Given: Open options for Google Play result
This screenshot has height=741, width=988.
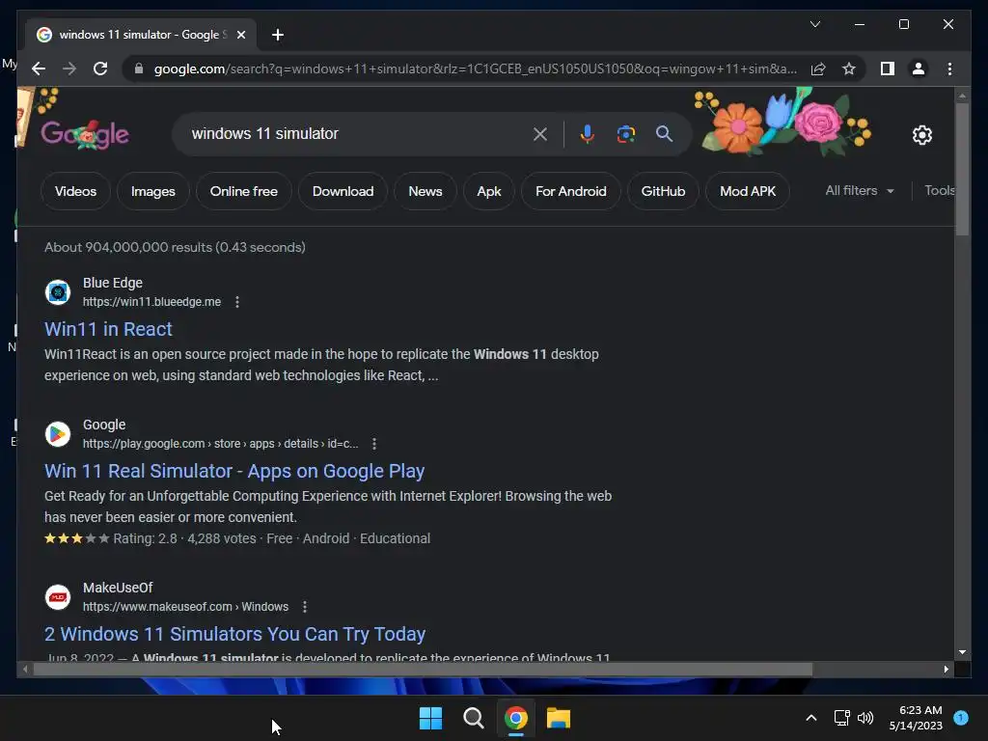Looking at the screenshot, I should (x=374, y=444).
